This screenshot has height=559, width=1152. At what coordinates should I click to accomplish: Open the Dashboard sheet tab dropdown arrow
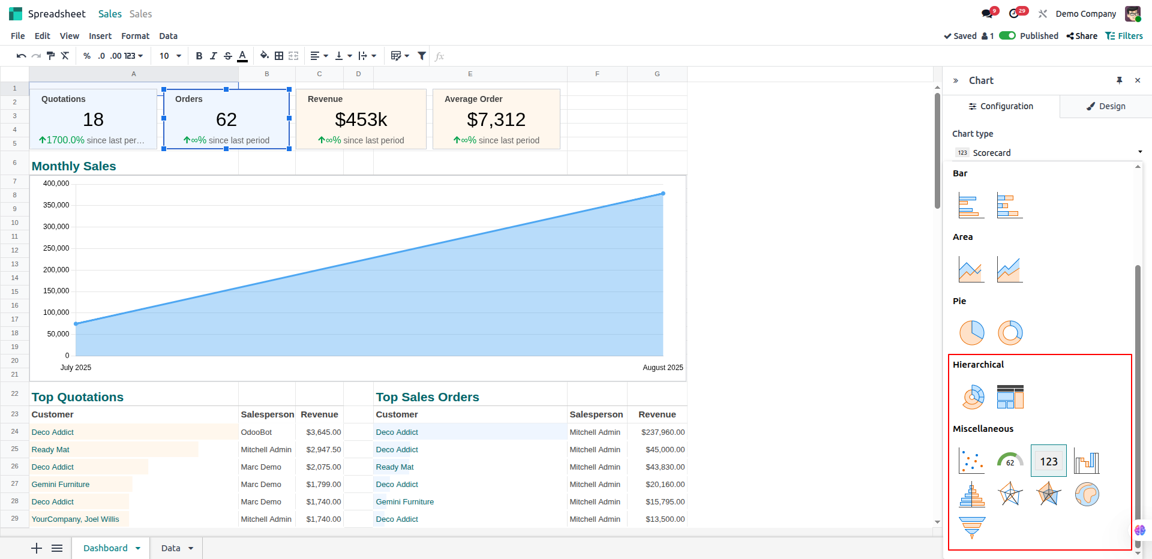[138, 548]
